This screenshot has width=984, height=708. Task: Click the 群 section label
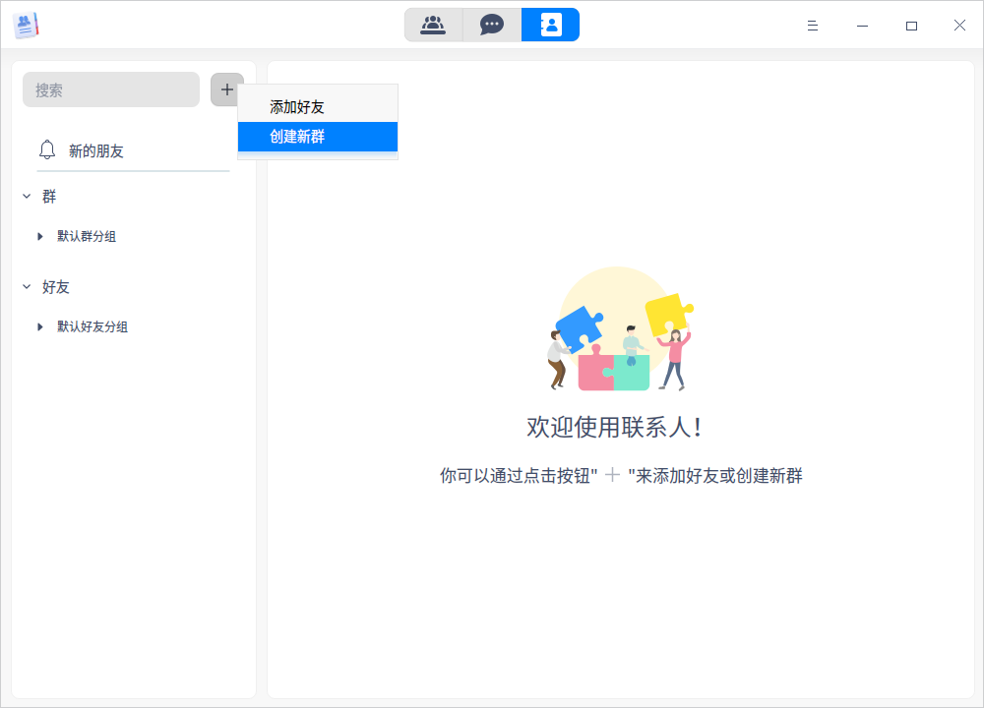point(49,197)
